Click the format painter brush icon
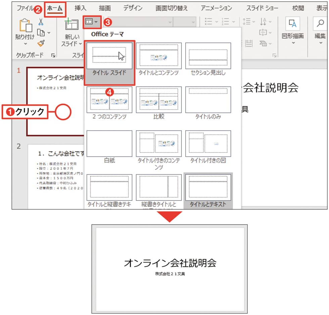This screenshot has height=315, width=329. [41, 43]
